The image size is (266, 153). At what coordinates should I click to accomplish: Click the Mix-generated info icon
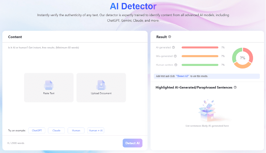tap(175, 56)
